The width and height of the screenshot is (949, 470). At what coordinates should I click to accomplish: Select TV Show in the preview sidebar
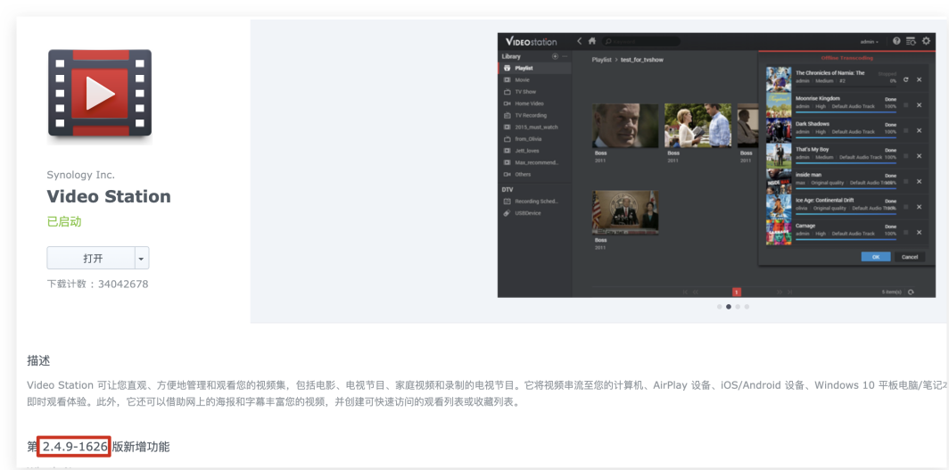[534, 92]
